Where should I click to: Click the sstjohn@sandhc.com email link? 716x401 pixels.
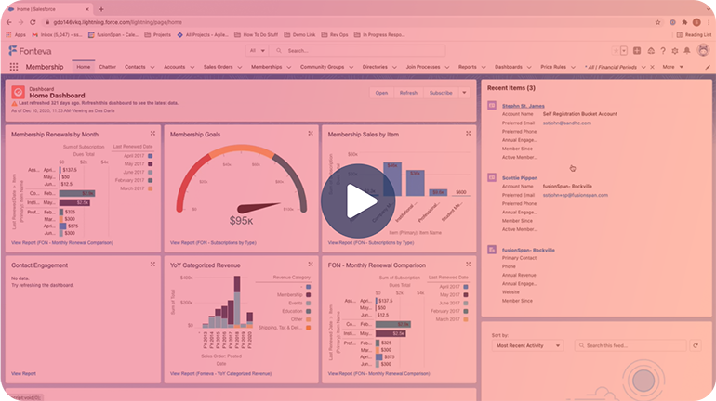(x=566, y=123)
